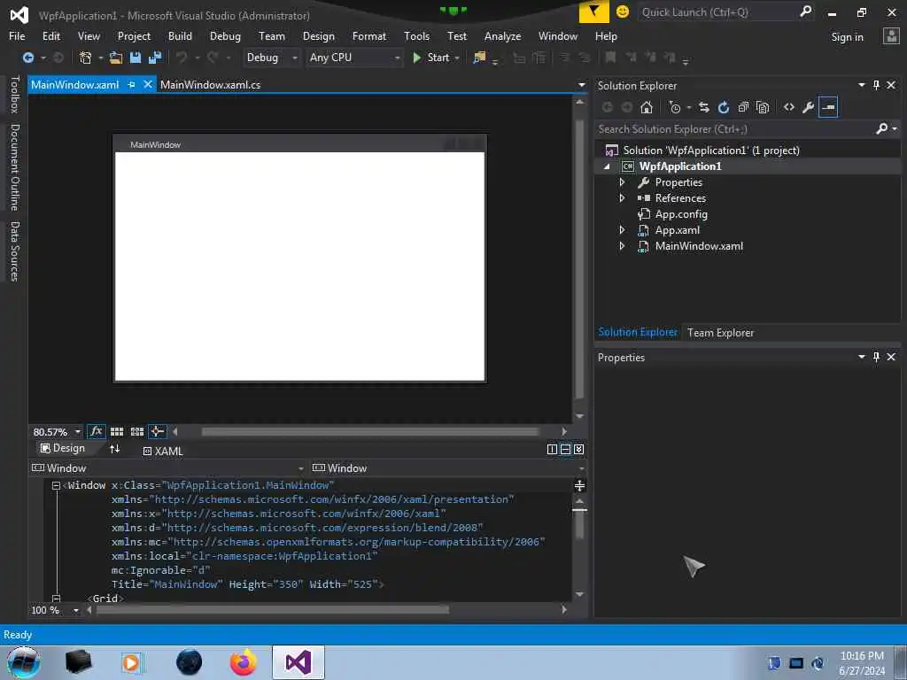The height and width of the screenshot is (680, 907).
Task: Open the Build menu
Action: click(x=180, y=35)
